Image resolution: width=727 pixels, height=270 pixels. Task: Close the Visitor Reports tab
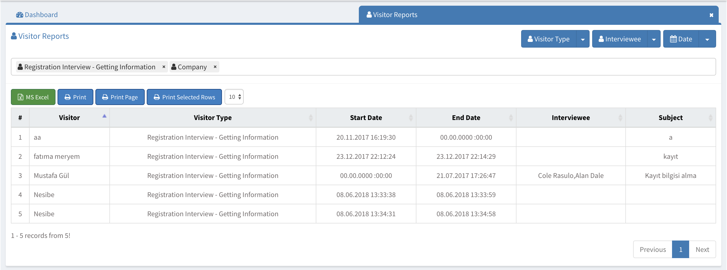click(x=711, y=15)
